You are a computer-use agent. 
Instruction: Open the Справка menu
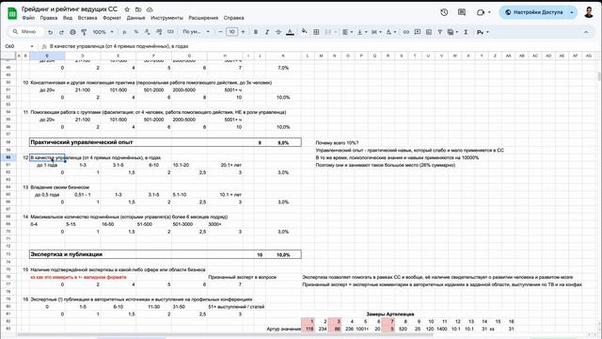coord(233,18)
